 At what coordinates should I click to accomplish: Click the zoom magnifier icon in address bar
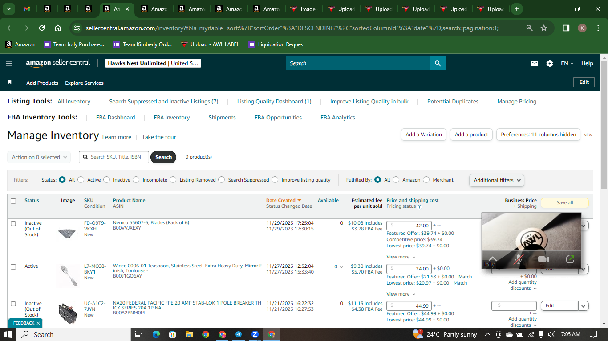click(x=529, y=28)
